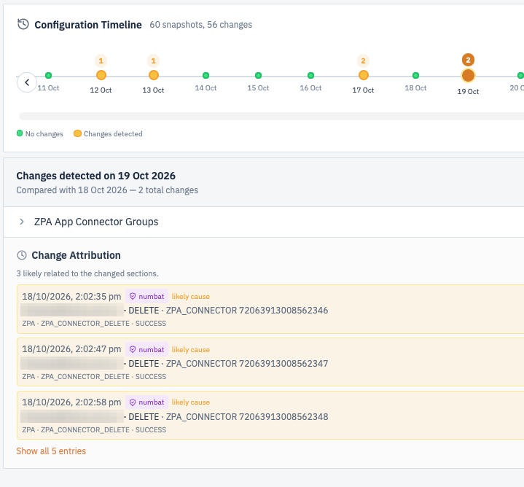Click the Configuration Timeline history icon

pos(23,24)
